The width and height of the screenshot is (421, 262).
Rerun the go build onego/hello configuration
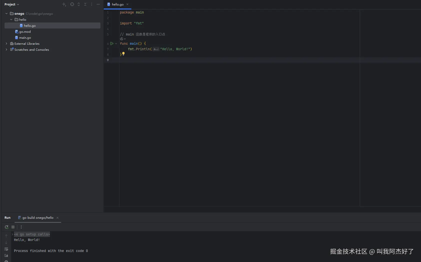6,227
